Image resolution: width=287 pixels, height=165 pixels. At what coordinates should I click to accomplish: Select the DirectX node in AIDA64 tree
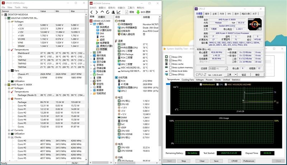100,74
